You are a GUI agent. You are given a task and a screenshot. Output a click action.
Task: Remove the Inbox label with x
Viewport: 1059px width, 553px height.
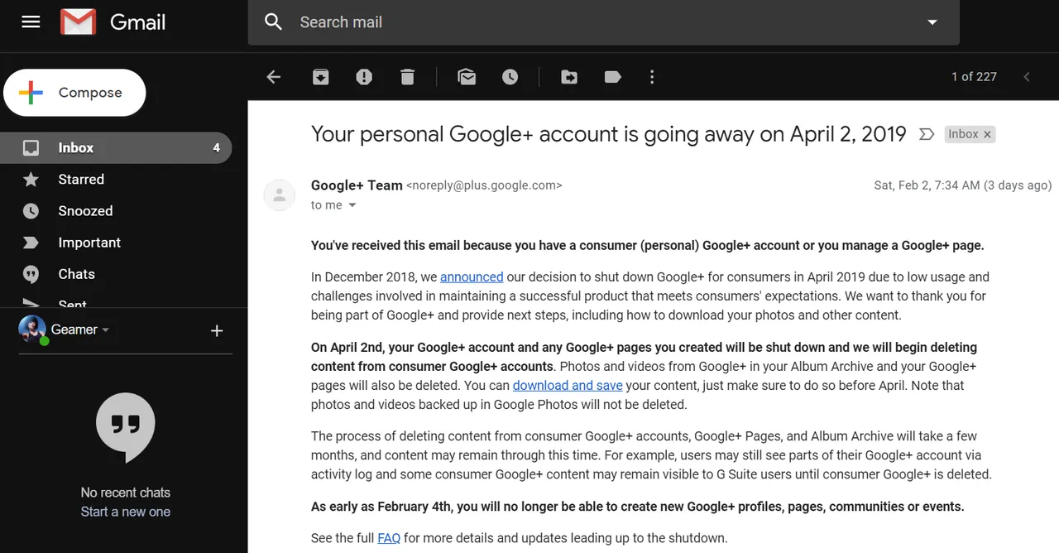tap(987, 134)
